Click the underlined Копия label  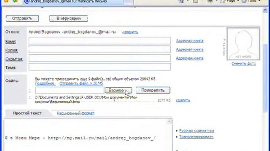tap(11, 50)
